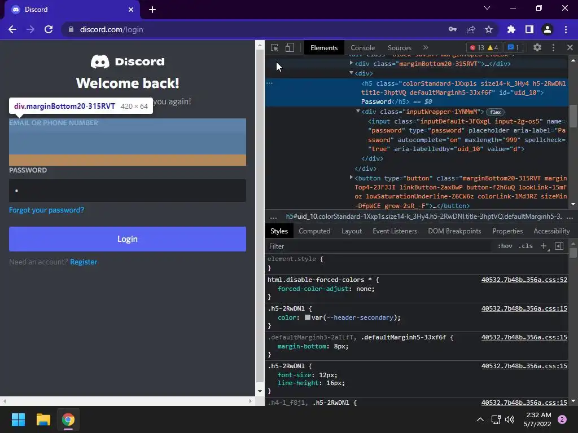The image size is (578, 433).
Task: Toggle the :hov element state button
Action: (x=505, y=246)
